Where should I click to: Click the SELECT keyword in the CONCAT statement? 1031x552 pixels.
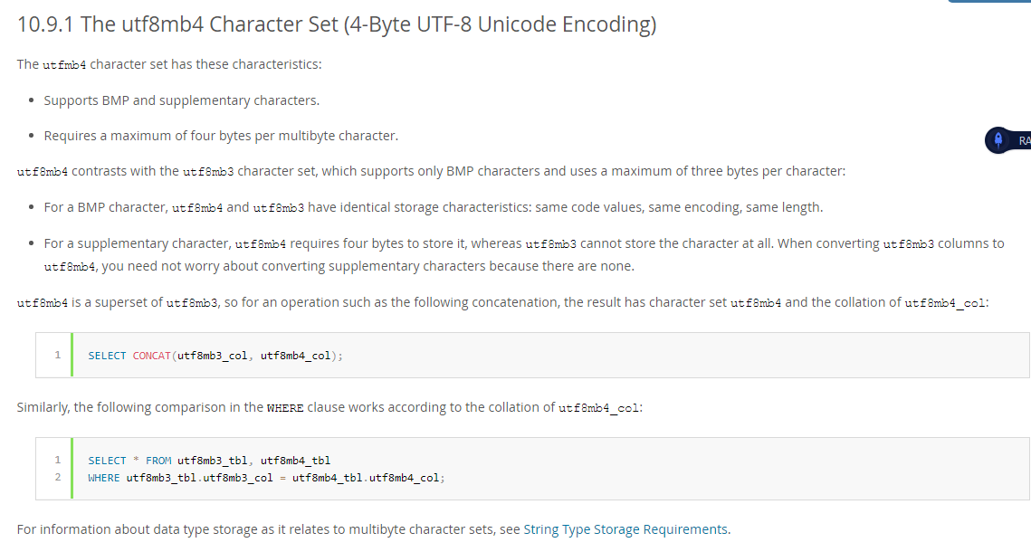point(107,356)
